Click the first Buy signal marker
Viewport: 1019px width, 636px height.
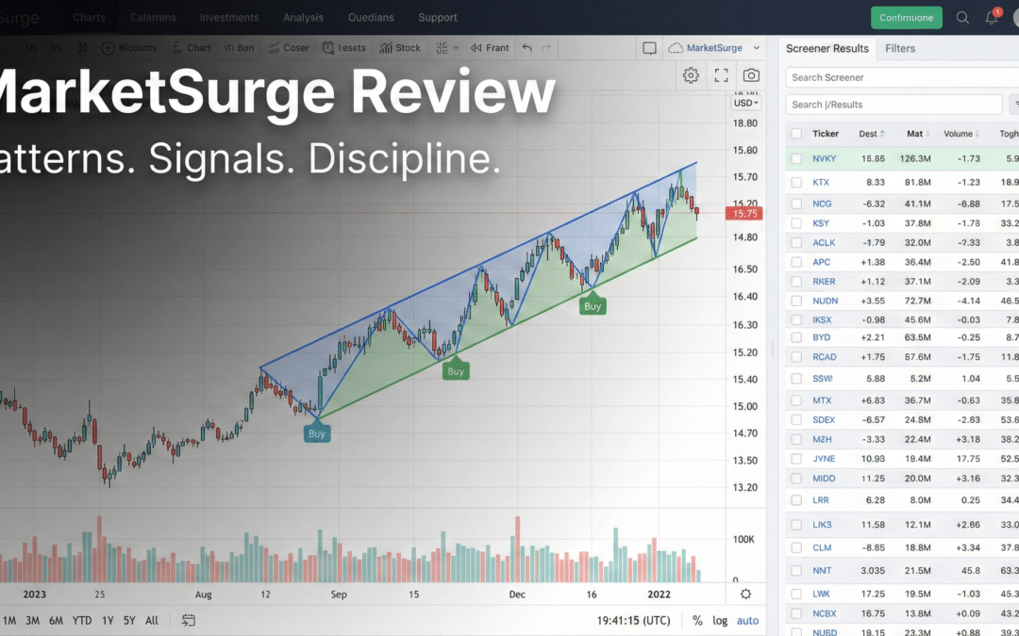317,432
